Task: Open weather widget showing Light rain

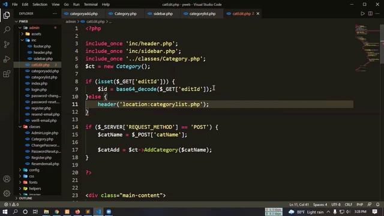Action: 305,212
